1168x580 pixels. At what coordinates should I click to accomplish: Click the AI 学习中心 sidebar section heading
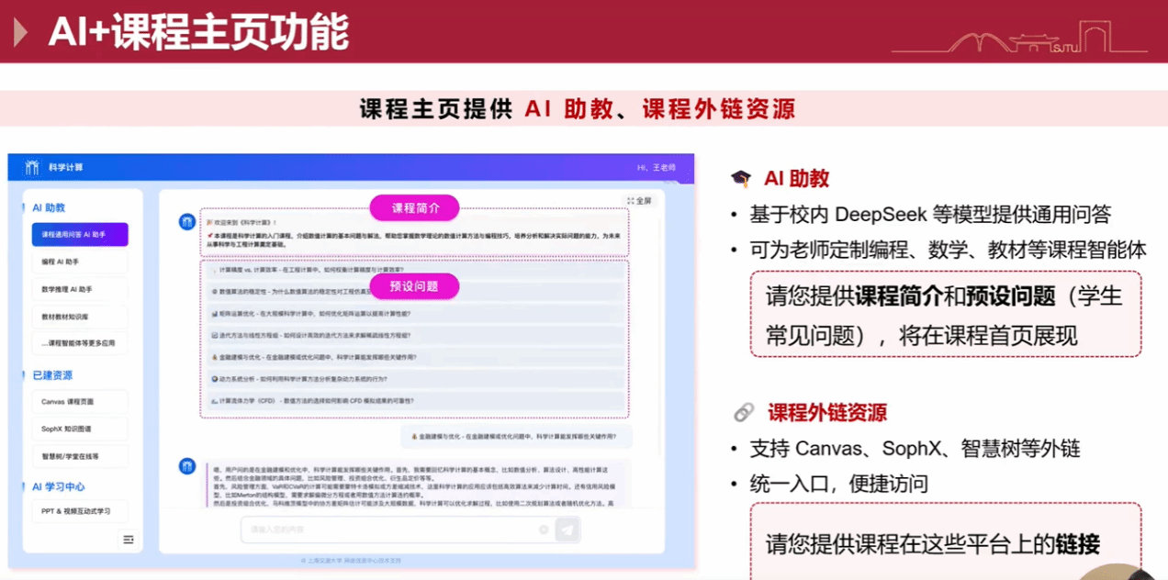57,486
